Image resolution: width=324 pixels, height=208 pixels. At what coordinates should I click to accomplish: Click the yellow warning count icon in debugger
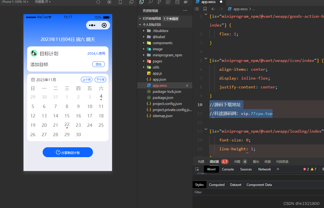click(312, 169)
